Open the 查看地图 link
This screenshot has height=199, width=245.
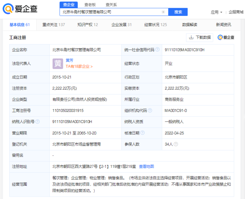146,166
